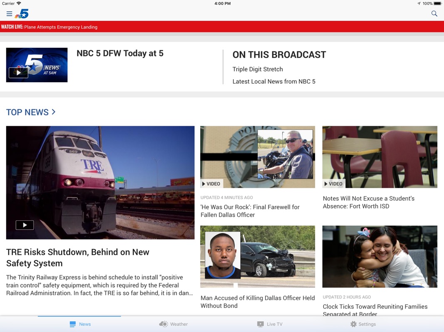Tap the ON THIS BROADCAST heading
Screen dimensions: 444x332
(x=279, y=55)
